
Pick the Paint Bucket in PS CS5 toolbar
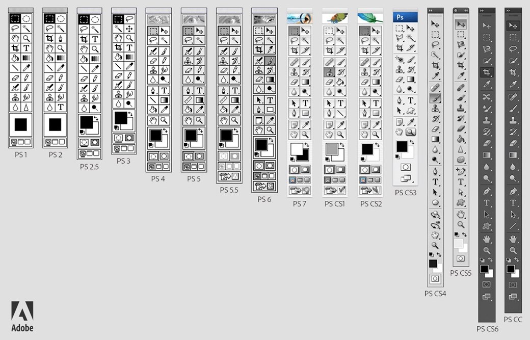tap(460, 139)
